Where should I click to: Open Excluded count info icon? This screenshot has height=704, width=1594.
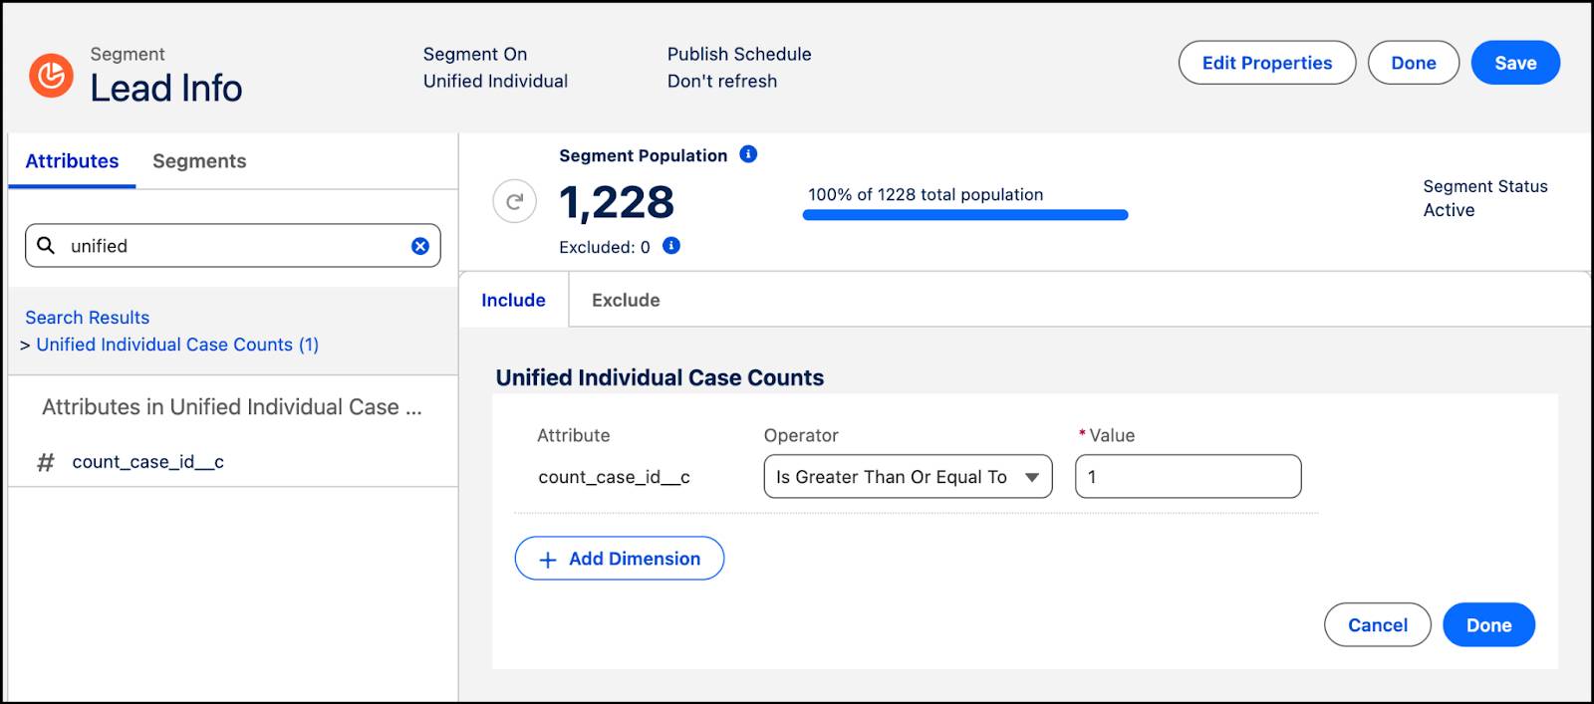coord(671,246)
